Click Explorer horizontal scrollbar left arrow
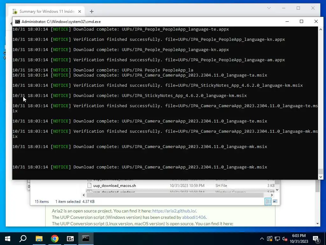The image size is (326, 245). click(84, 195)
